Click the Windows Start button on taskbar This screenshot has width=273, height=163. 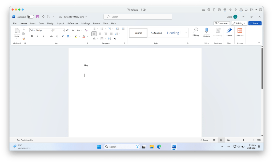(99, 147)
